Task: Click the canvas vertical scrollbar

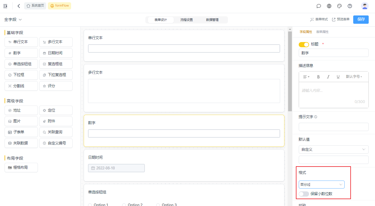Action: pos(290,72)
